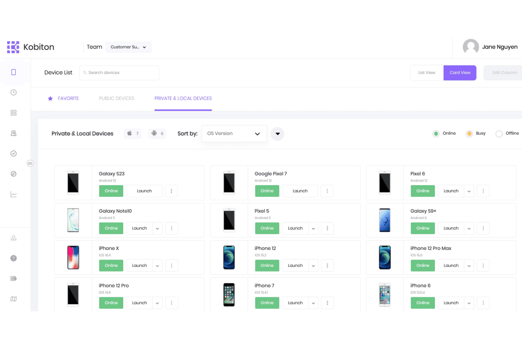Image resolution: width=522 pixels, height=348 pixels.
Task: Open the grid apps sidebar icon
Action: pyautogui.click(x=13, y=113)
